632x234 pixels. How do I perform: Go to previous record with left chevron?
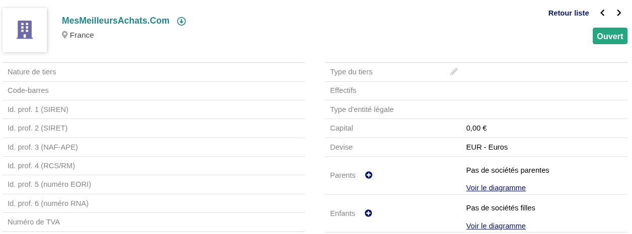(602, 13)
